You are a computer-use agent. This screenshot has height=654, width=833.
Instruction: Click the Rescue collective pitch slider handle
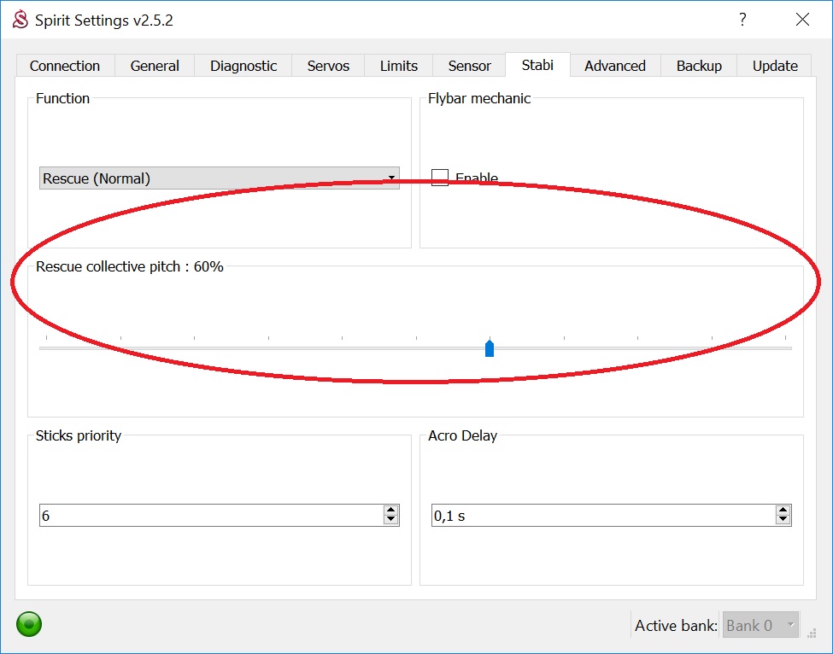pos(490,347)
